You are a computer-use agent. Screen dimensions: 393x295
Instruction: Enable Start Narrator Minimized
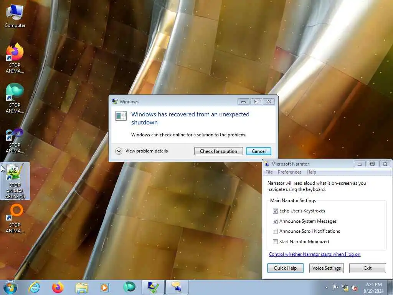pyautogui.click(x=275, y=242)
